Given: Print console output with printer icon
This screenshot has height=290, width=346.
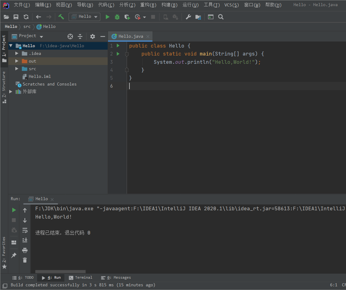Looking at the screenshot, I should pyautogui.click(x=25, y=250).
